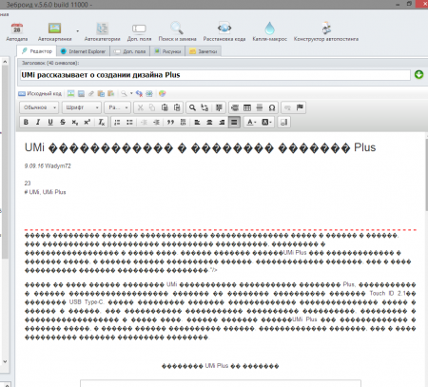Viewport: 428px width, 387px height.
Task: Launch the Расстановка кода tool
Action: coord(224,32)
